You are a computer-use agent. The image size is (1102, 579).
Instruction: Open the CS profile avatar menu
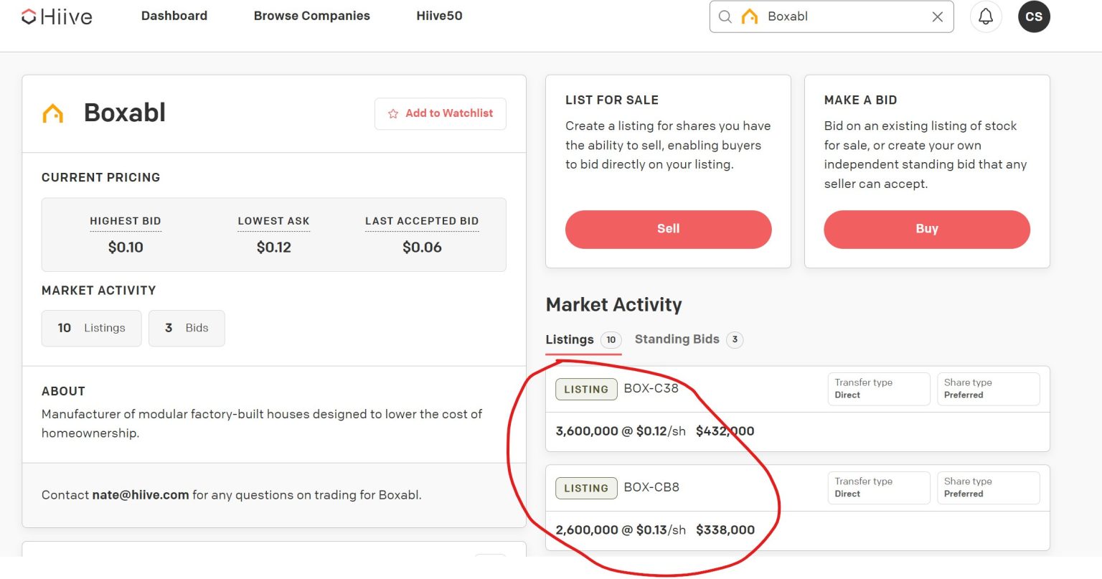1033,17
